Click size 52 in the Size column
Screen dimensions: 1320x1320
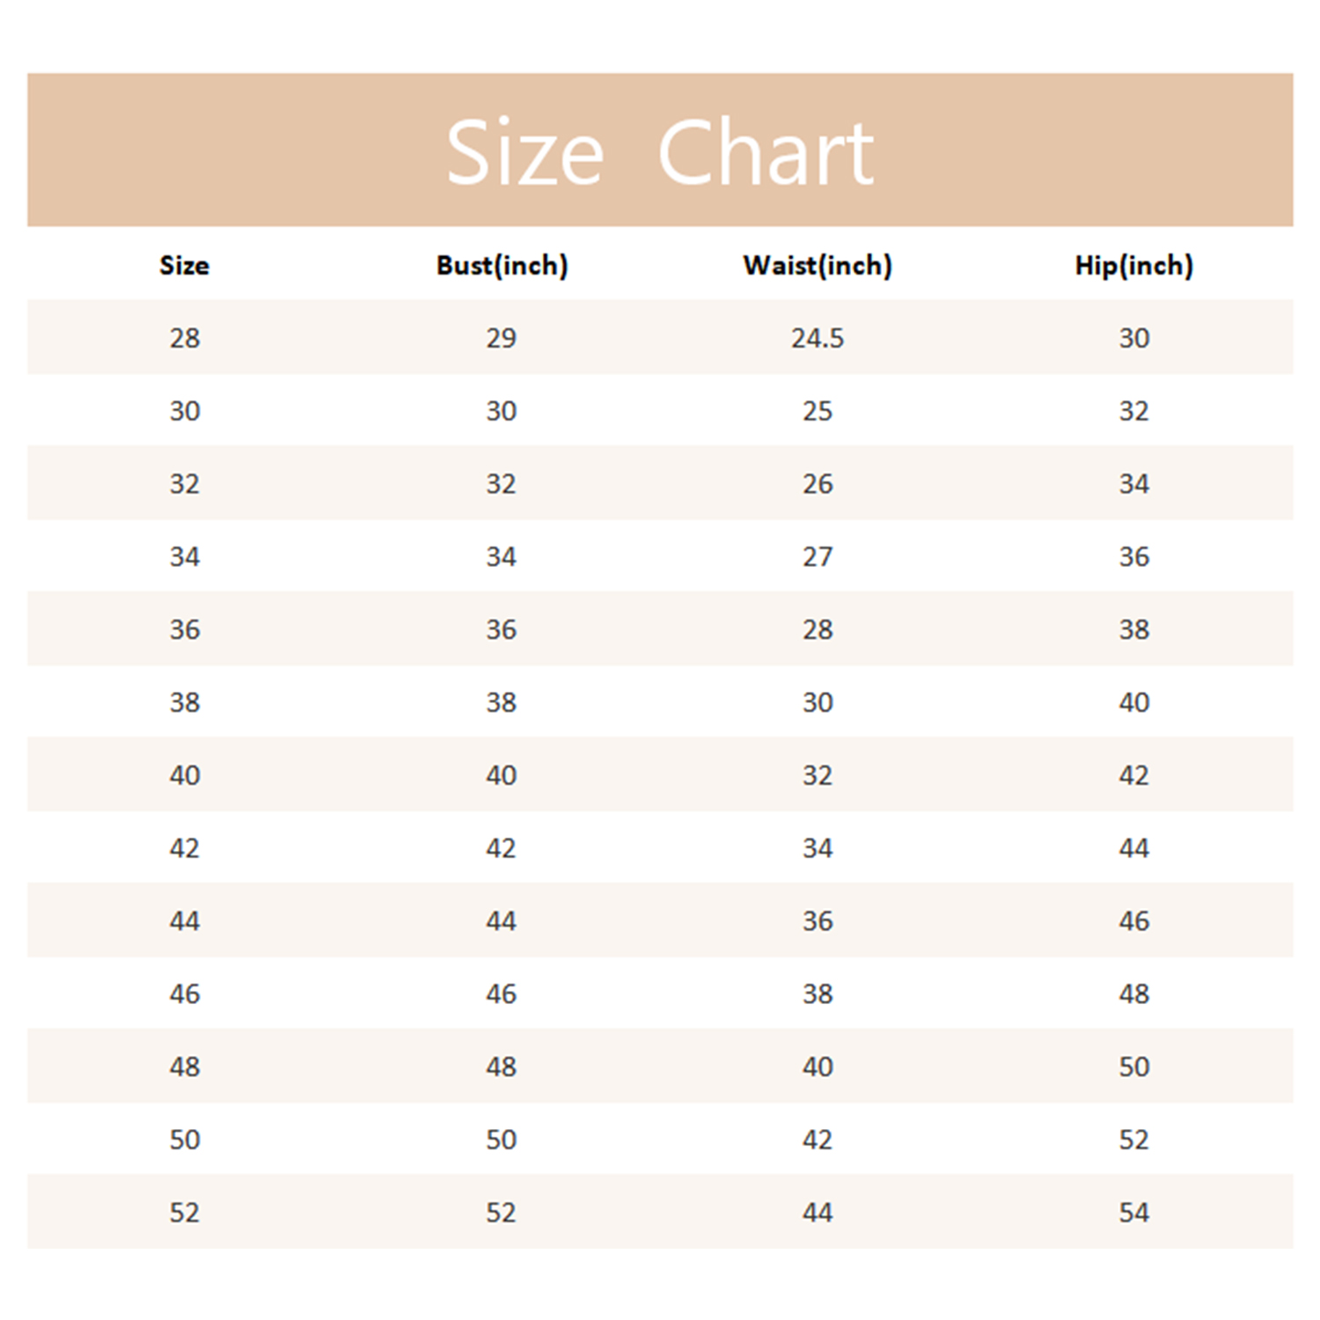click(x=185, y=1213)
